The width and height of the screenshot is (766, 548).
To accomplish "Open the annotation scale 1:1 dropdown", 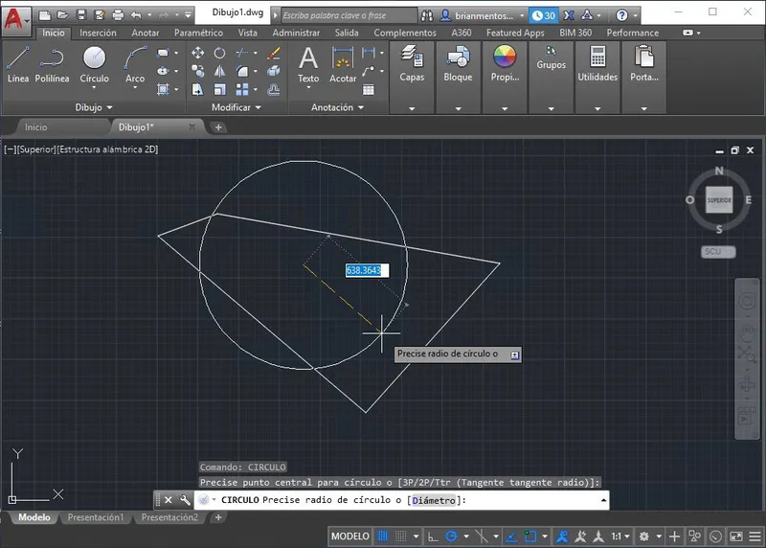I will coord(620,537).
